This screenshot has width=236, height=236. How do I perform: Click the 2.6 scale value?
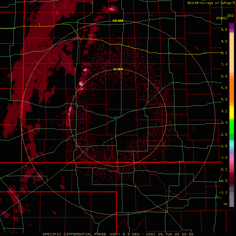tap(224, 135)
